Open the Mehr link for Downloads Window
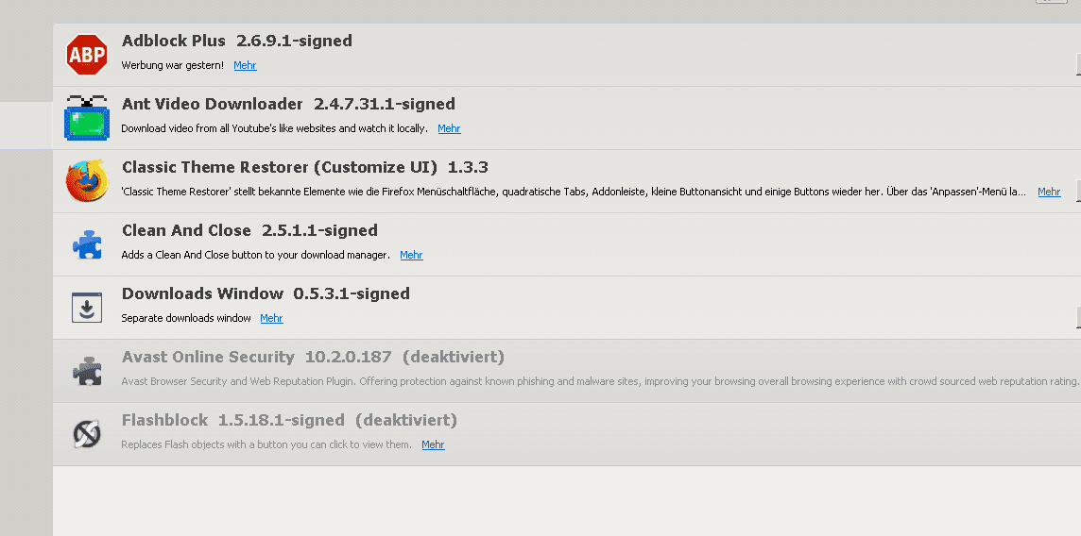 [271, 319]
